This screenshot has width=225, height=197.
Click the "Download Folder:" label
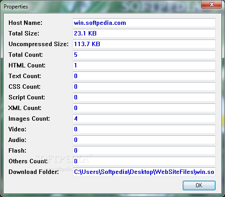pyautogui.click(x=34, y=172)
